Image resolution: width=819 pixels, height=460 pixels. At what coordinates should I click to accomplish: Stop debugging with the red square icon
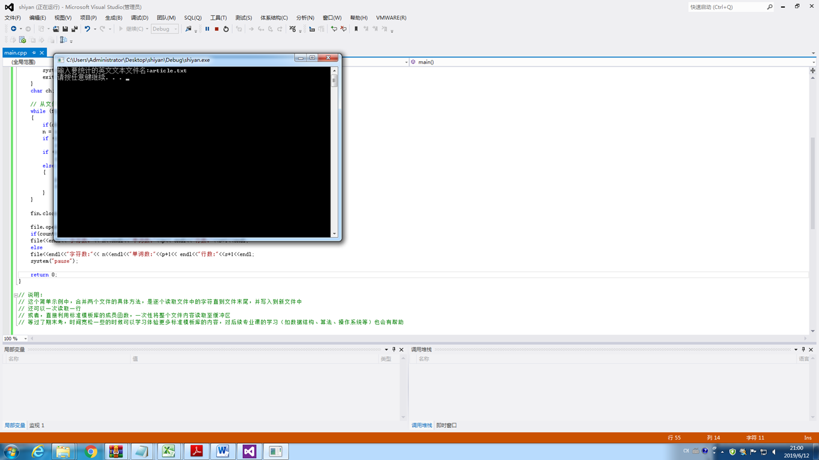coord(217,29)
